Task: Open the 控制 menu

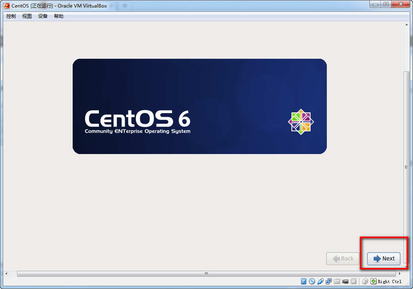Action: point(11,16)
